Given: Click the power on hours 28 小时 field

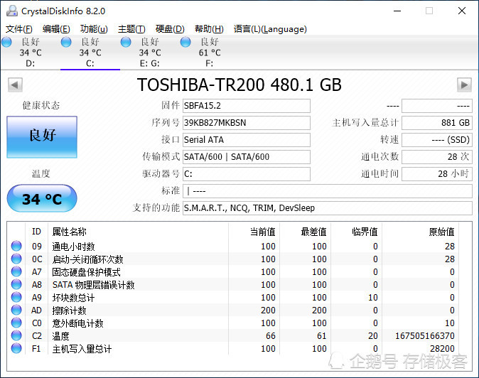Looking at the screenshot, I should pyautogui.click(x=437, y=174).
